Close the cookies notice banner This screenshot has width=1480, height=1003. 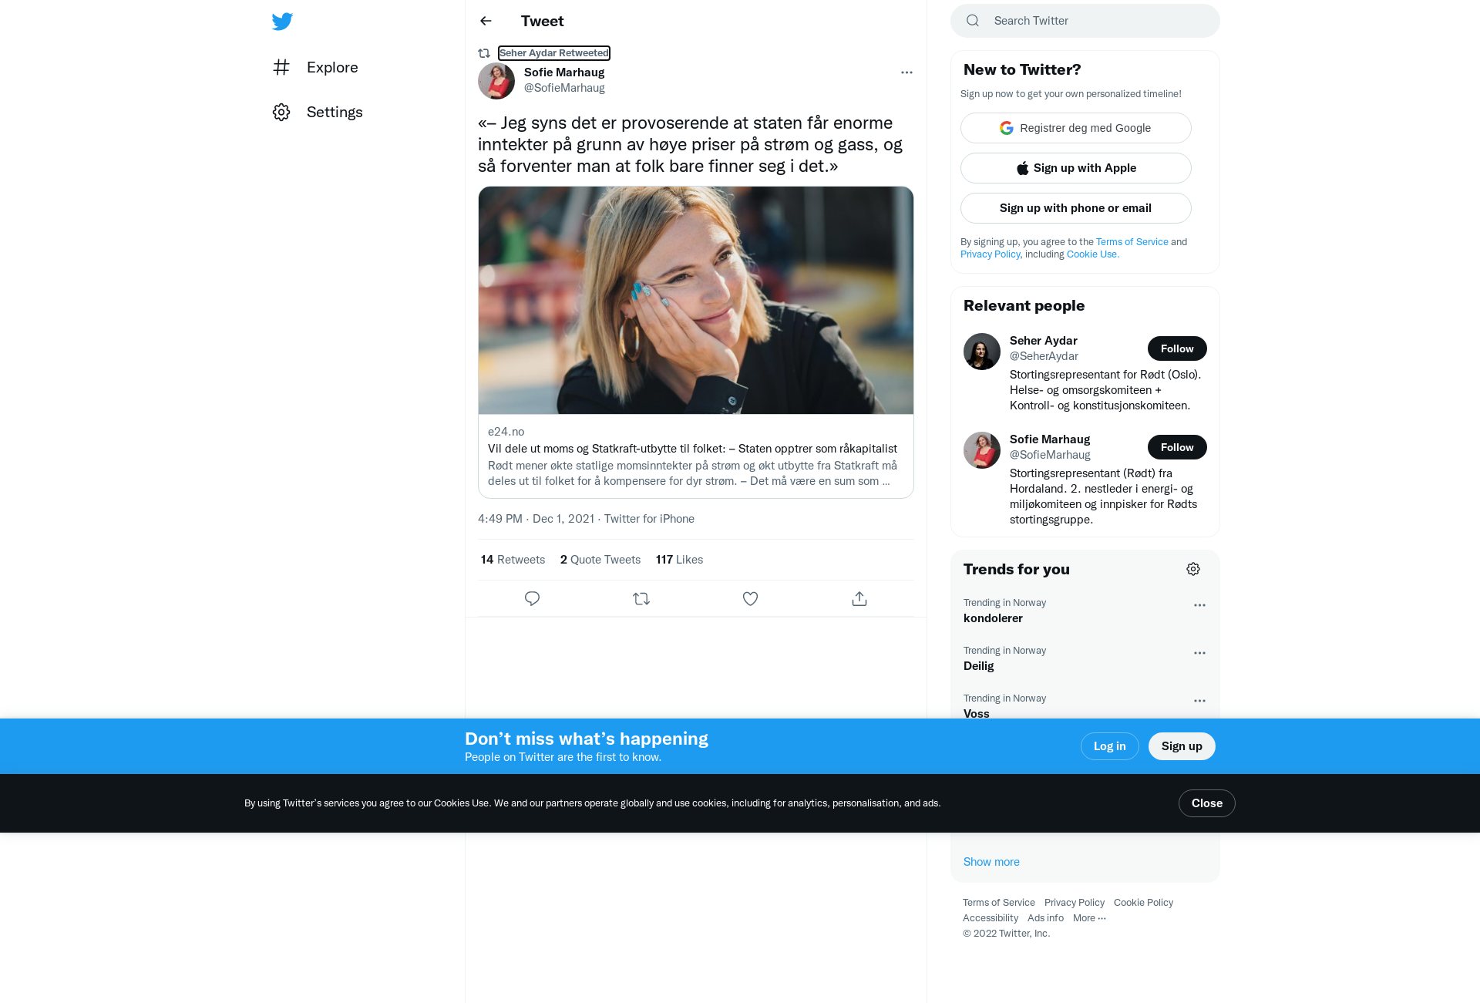click(x=1206, y=803)
